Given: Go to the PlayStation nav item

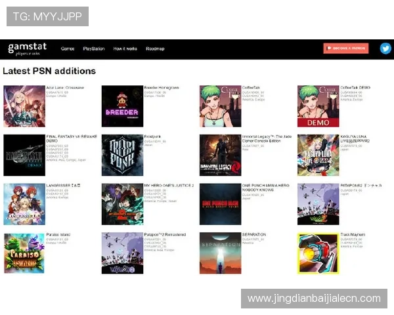Looking at the screenshot, I should point(93,49).
